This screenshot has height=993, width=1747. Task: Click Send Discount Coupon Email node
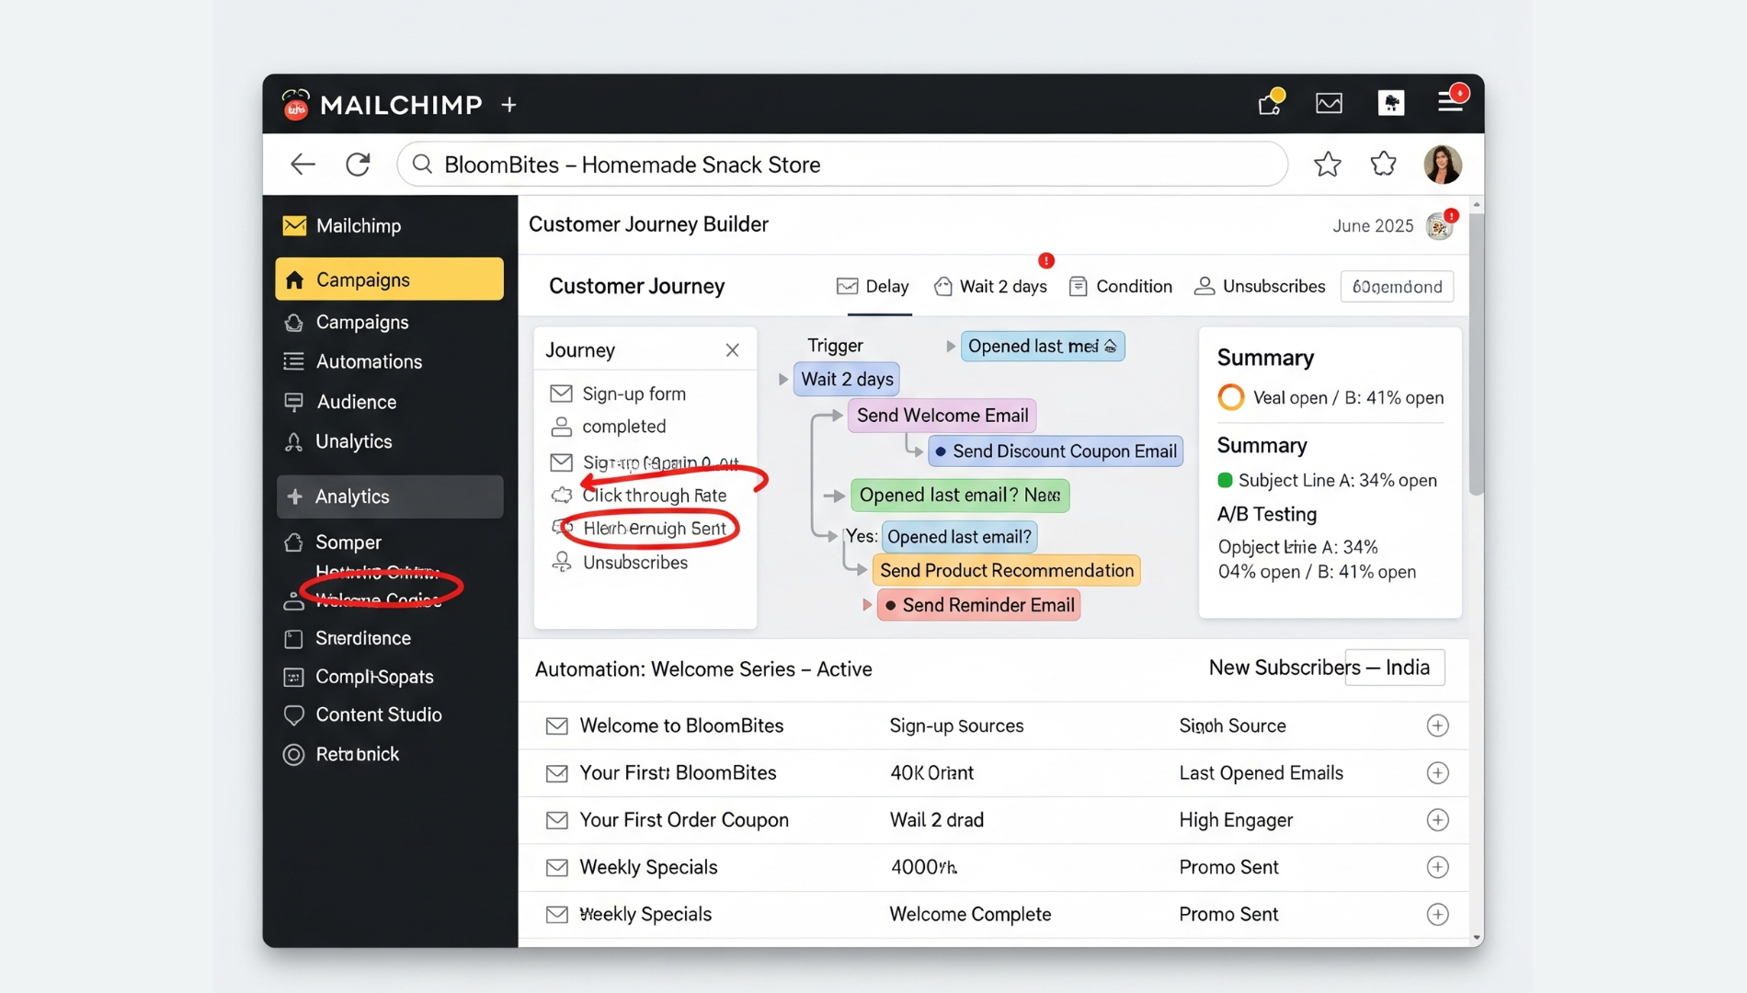pyautogui.click(x=1055, y=451)
